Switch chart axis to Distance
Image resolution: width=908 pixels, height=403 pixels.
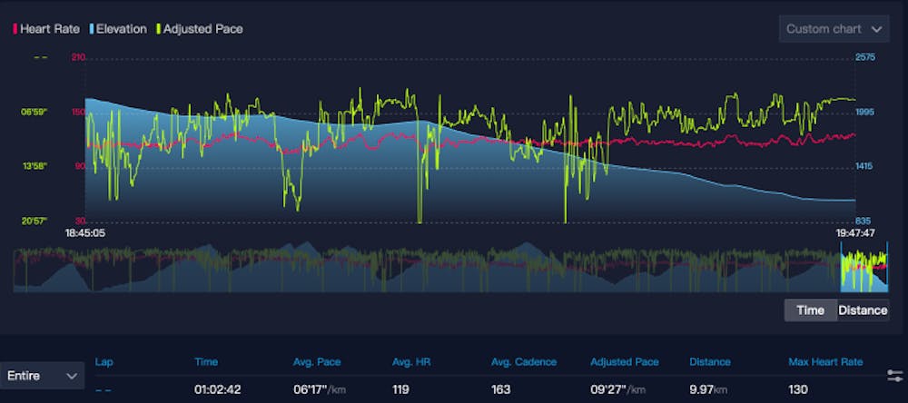pyautogui.click(x=862, y=310)
